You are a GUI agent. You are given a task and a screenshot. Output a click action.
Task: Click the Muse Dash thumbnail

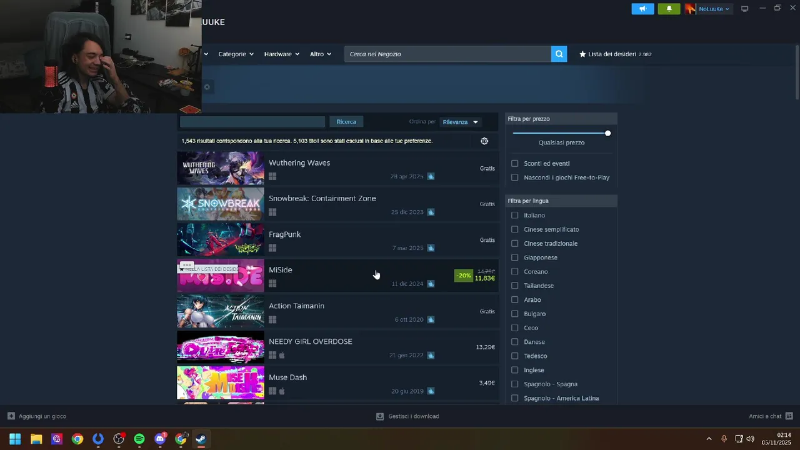[x=221, y=382]
